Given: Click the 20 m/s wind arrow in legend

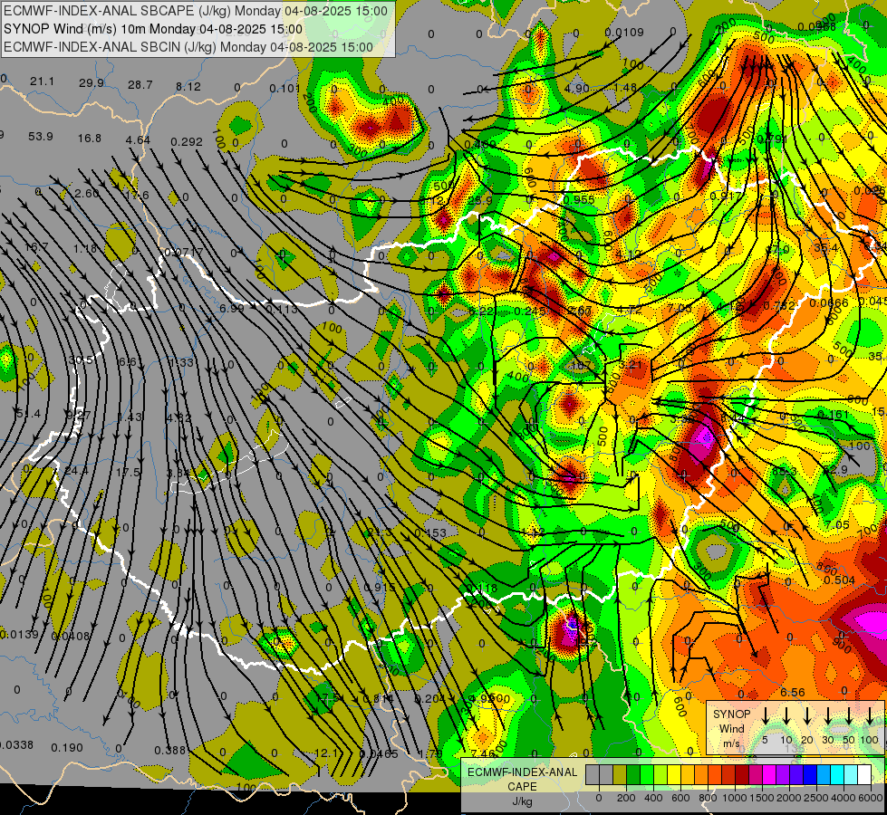Looking at the screenshot, I should (807, 715).
